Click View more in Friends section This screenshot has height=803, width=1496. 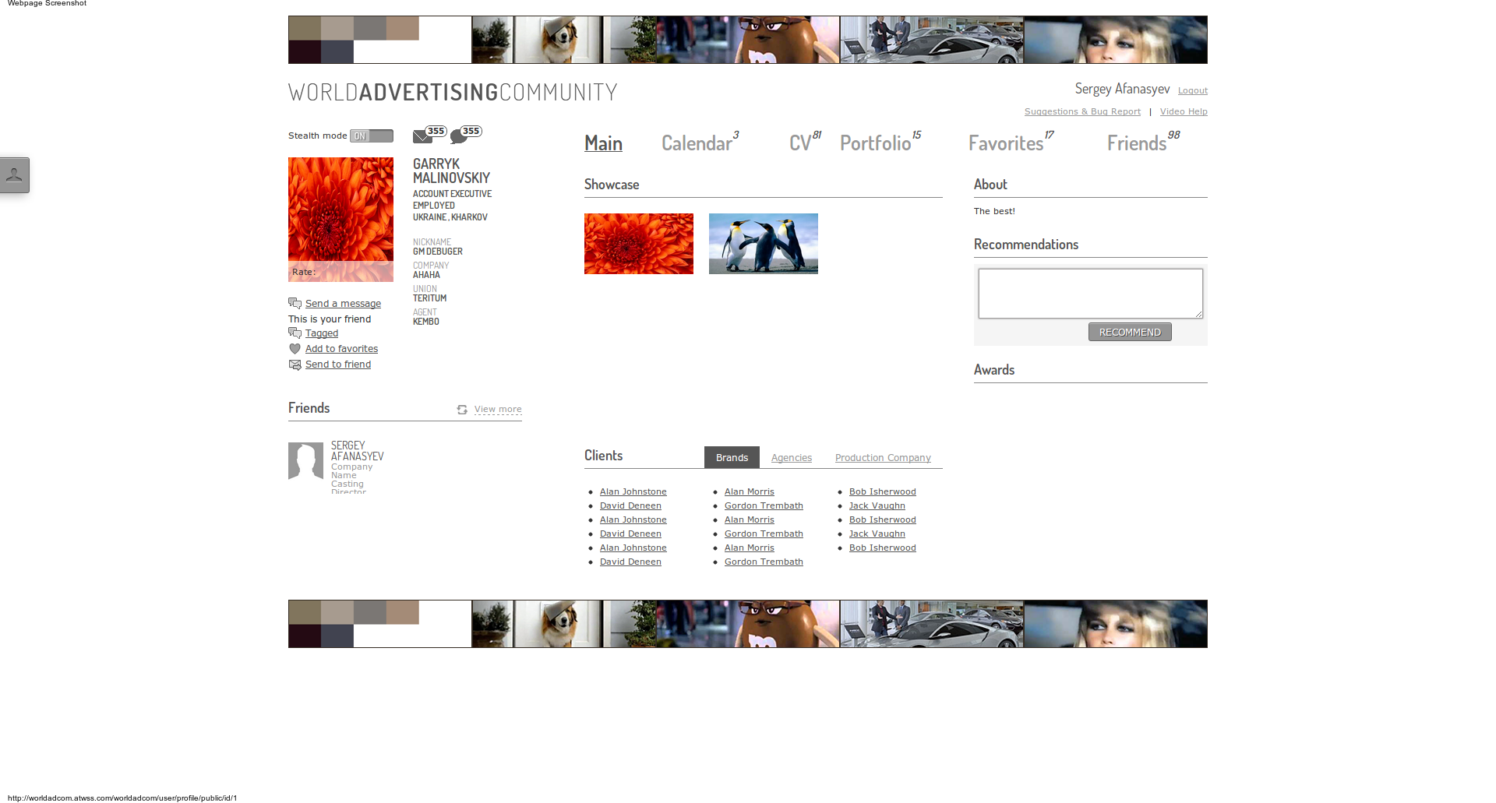(x=498, y=410)
